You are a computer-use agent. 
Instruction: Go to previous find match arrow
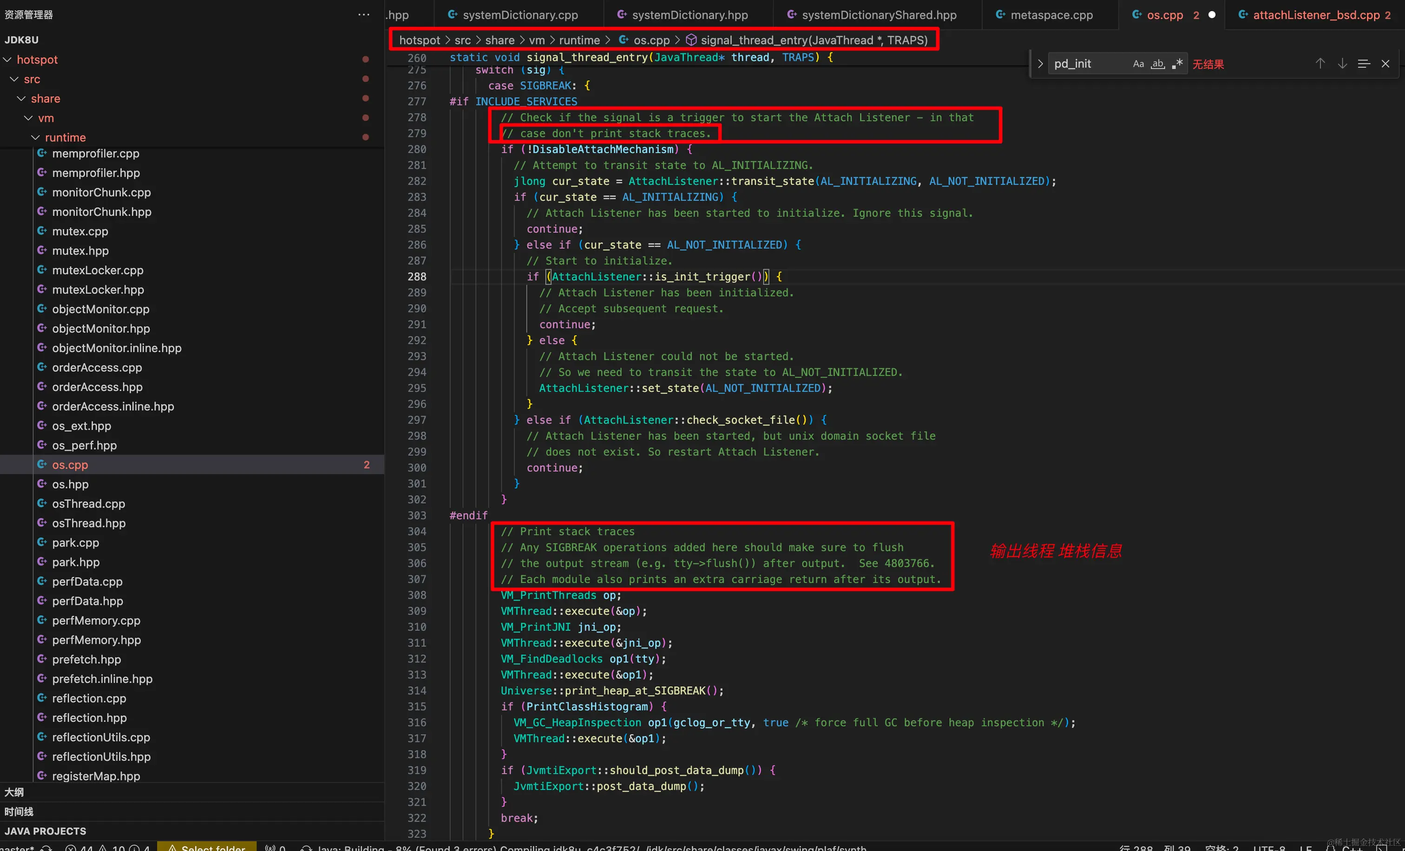tap(1320, 64)
